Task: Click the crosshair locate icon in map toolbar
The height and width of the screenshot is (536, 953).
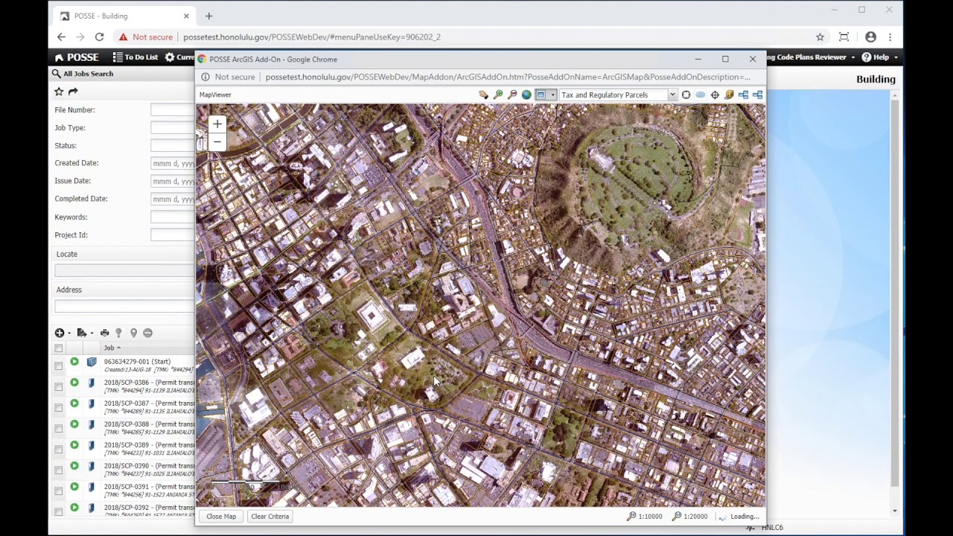Action: point(715,95)
